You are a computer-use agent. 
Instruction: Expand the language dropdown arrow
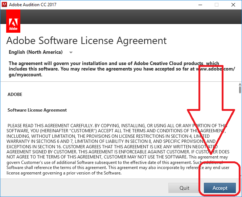pos(71,52)
